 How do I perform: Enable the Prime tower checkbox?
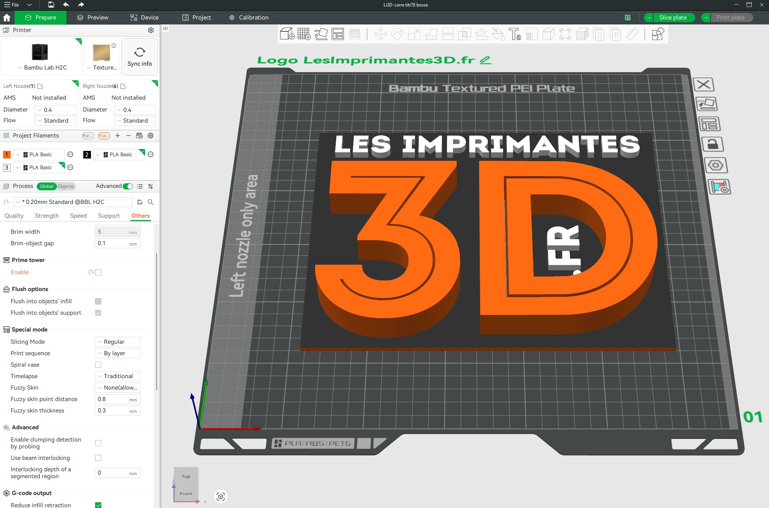tap(98, 272)
